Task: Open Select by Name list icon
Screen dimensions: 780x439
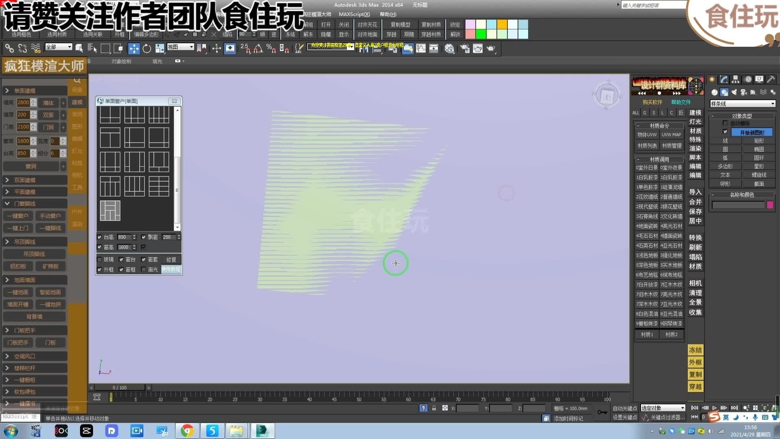Action: point(92,48)
